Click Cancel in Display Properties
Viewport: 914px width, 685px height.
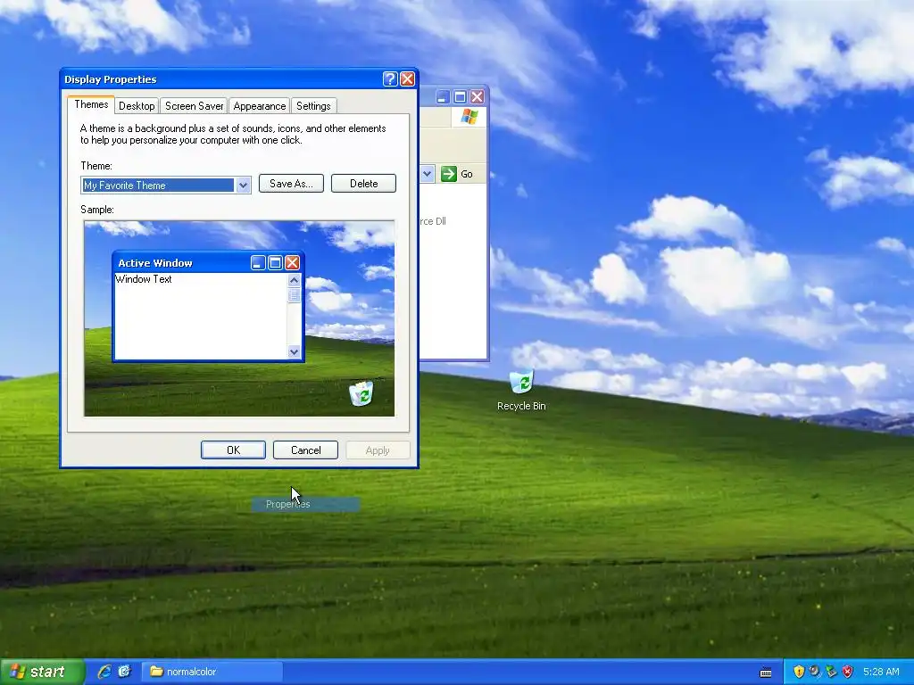coord(305,450)
